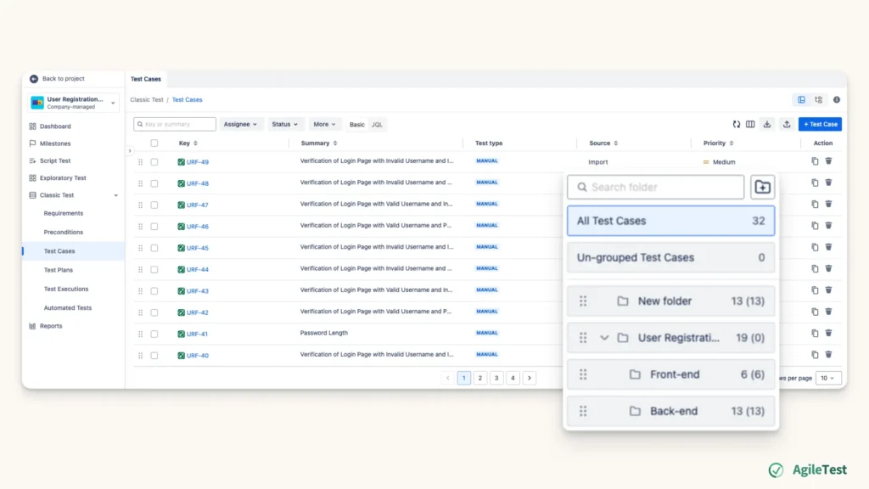Open Preconditions under Classic Test
The height and width of the screenshot is (489, 869).
click(63, 233)
